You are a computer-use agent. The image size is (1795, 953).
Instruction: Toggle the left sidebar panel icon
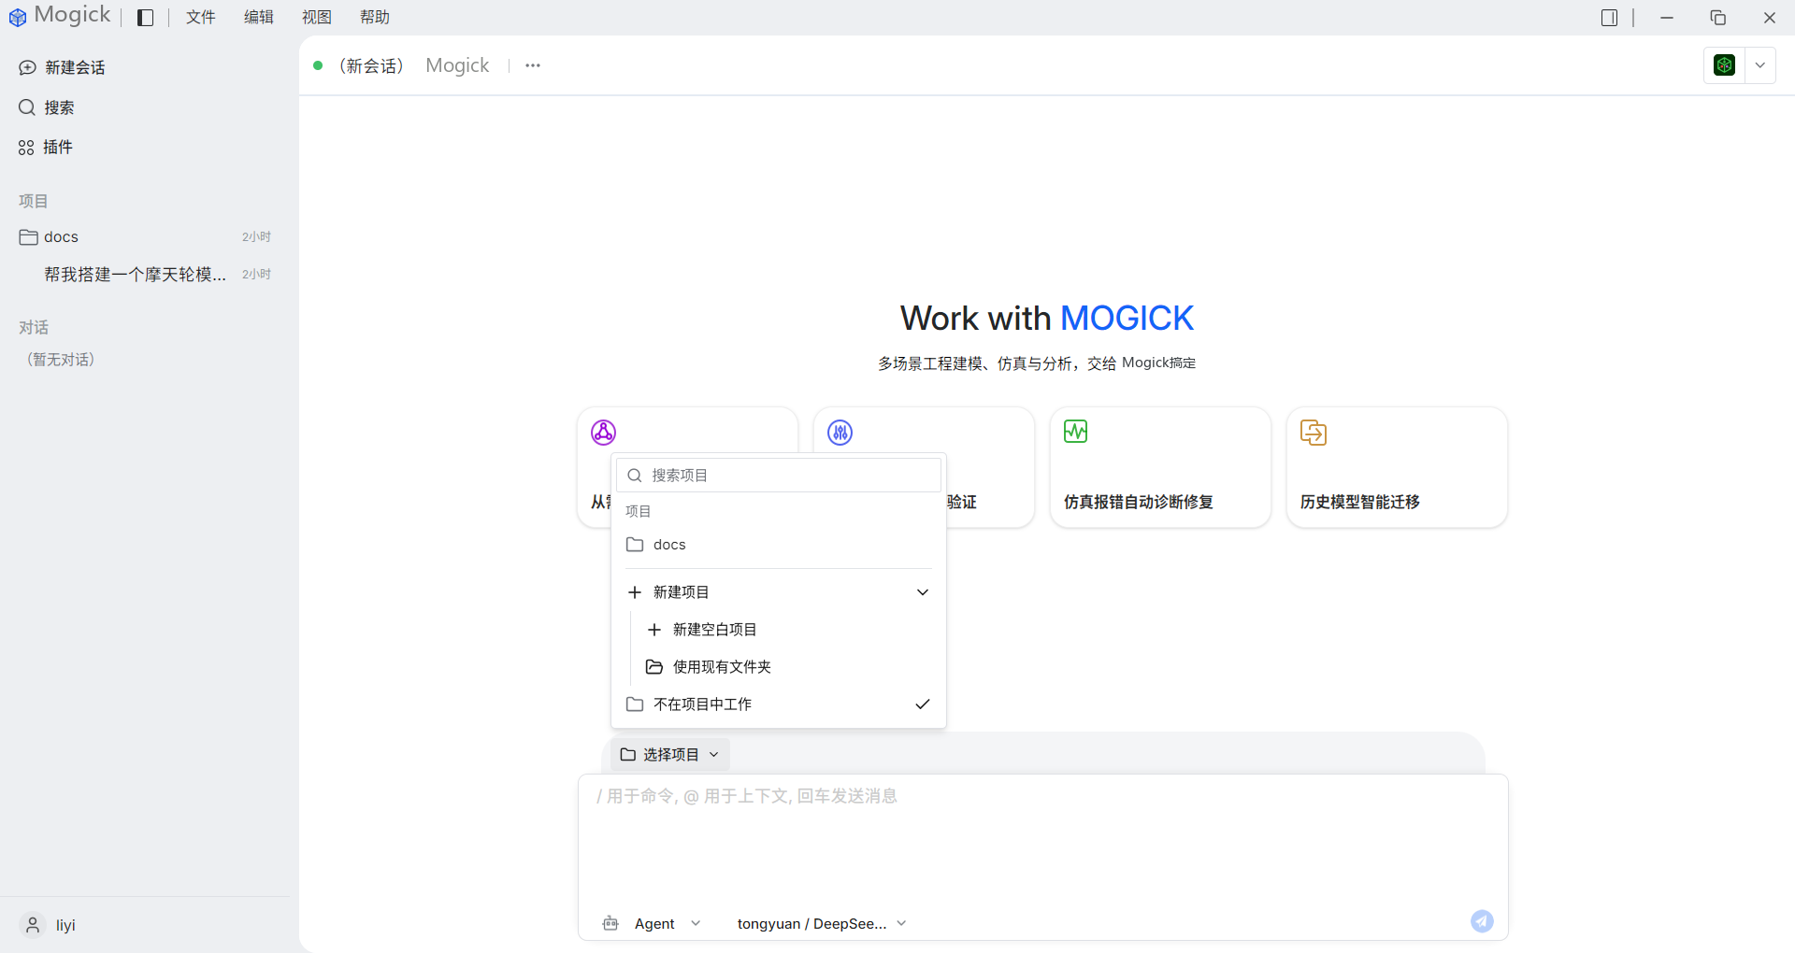[145, 18]
